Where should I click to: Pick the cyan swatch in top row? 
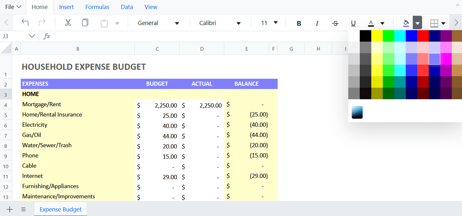point(400,36)
